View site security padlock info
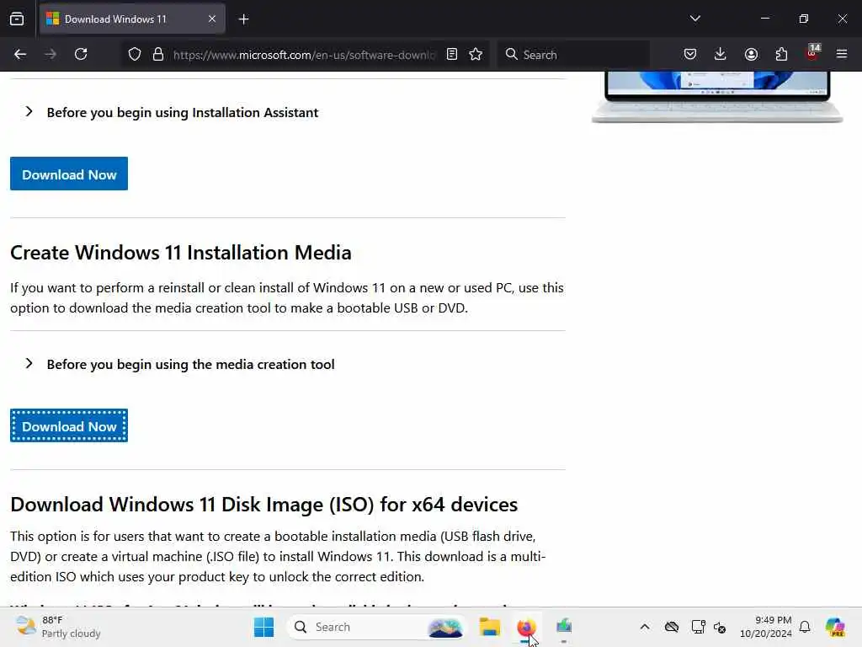Viewport: 862px width, 647px height. [158, 55]
